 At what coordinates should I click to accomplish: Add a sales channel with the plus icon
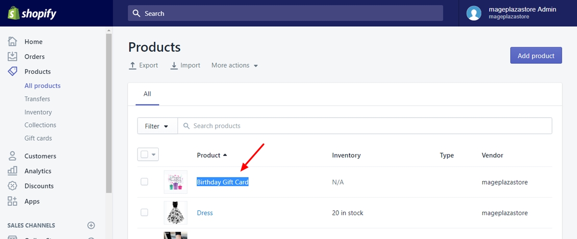click(91, 225)
